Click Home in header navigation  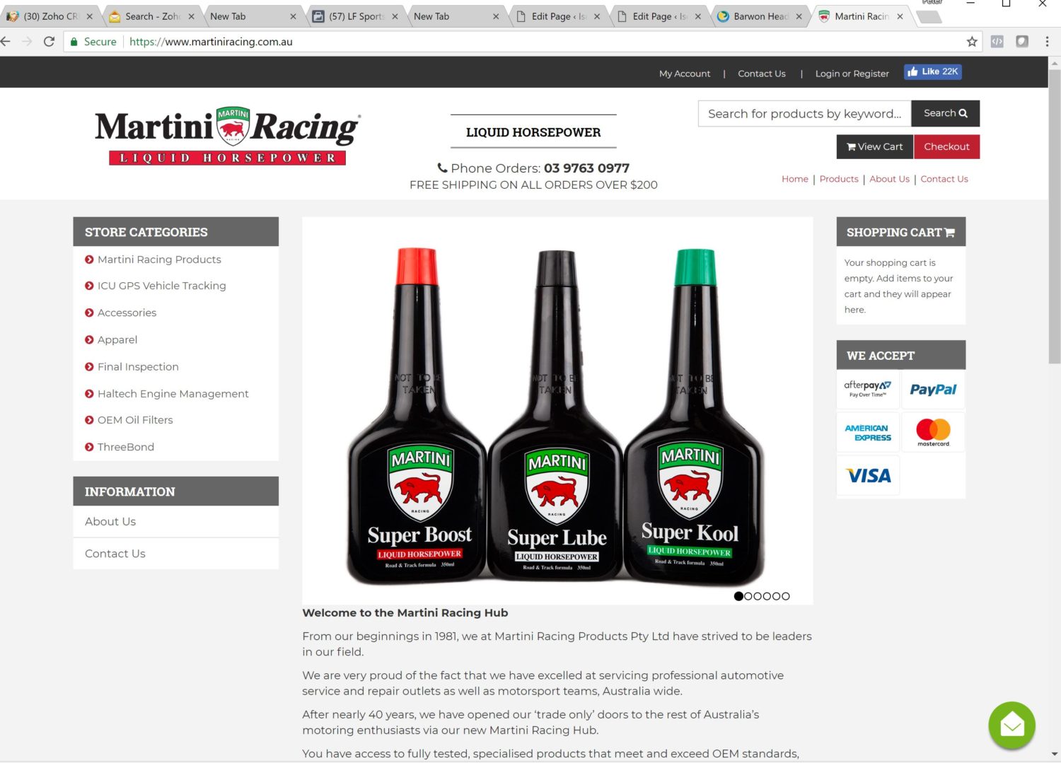click(795, 179)
